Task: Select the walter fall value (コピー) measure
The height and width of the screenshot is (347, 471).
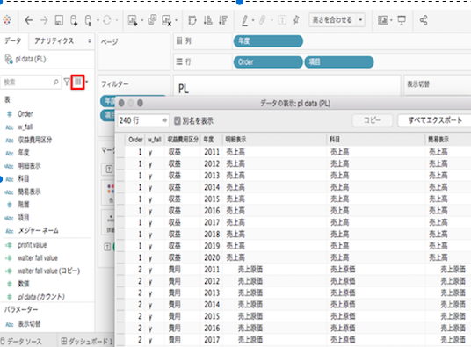Action: click(x=48, y=271)
